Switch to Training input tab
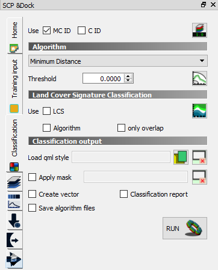The width and height of the screenshot is (218, 270). [x=14, y=85]
